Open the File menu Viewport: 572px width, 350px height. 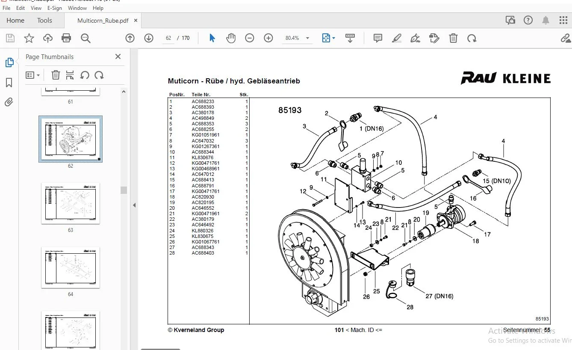click(x=6, y=8)
